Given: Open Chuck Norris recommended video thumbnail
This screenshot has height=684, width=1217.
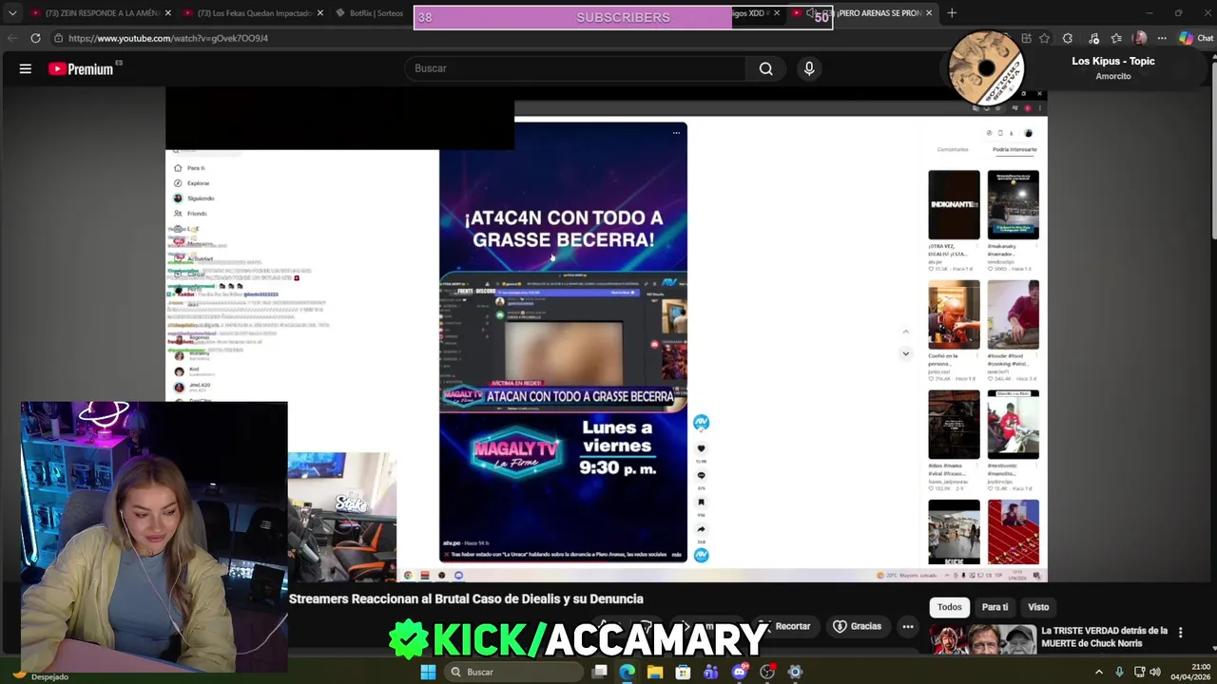Looking at the screenshot, I should (x=982, y=640).
